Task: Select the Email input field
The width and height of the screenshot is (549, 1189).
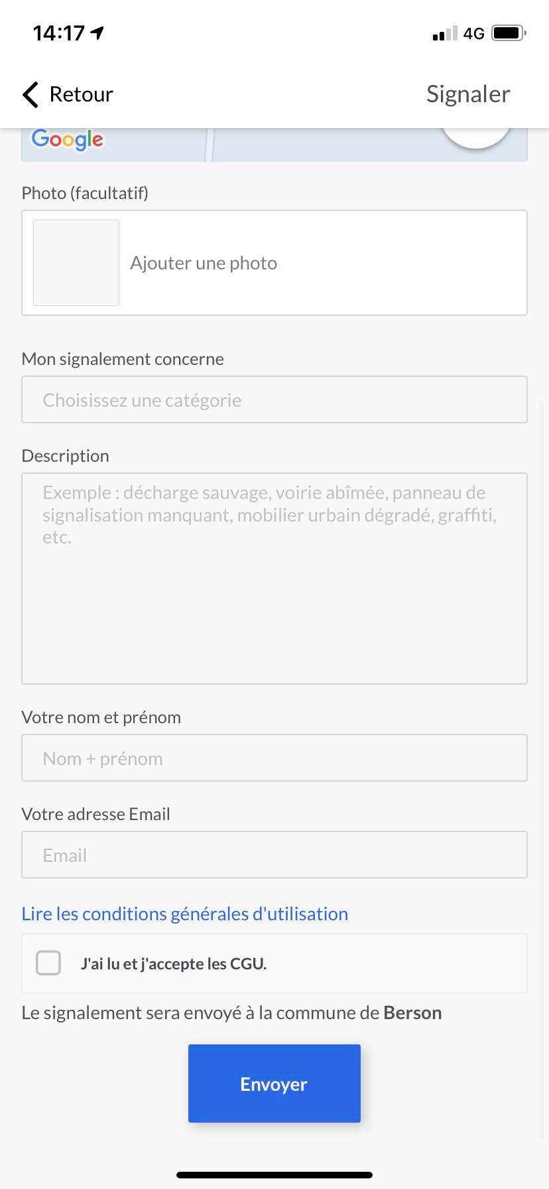Action: pos(274,855)
